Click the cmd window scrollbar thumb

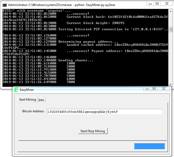(171, 29)
